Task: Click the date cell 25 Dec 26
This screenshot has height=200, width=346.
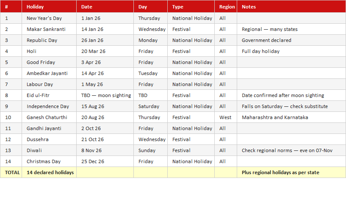Action: [x=105, y=161]
